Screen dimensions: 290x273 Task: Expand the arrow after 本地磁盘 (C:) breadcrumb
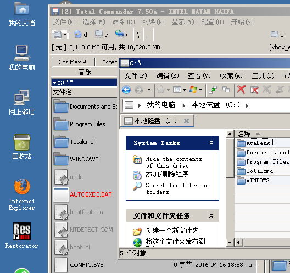247,105
